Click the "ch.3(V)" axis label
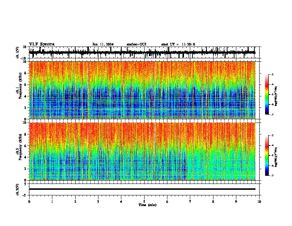Image resolution: width=292 pixels, height=226 pixels. pyautogui.click(x=18, y=189)
